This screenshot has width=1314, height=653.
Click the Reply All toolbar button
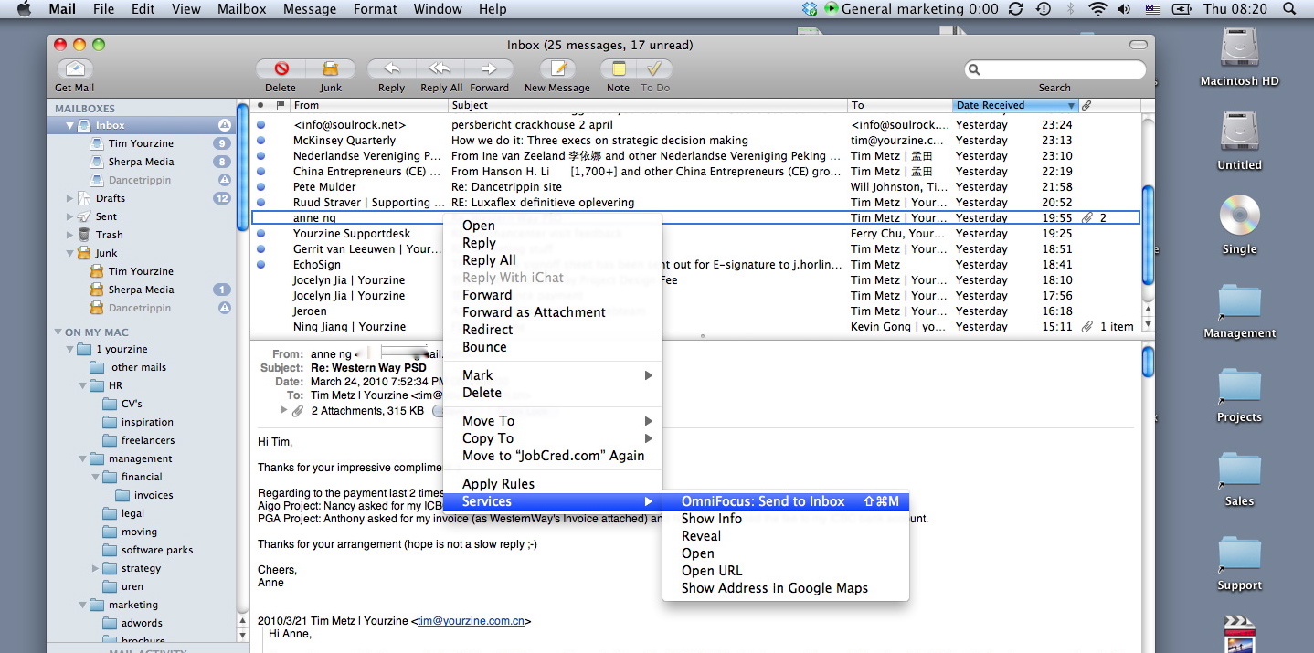(440, 69)
